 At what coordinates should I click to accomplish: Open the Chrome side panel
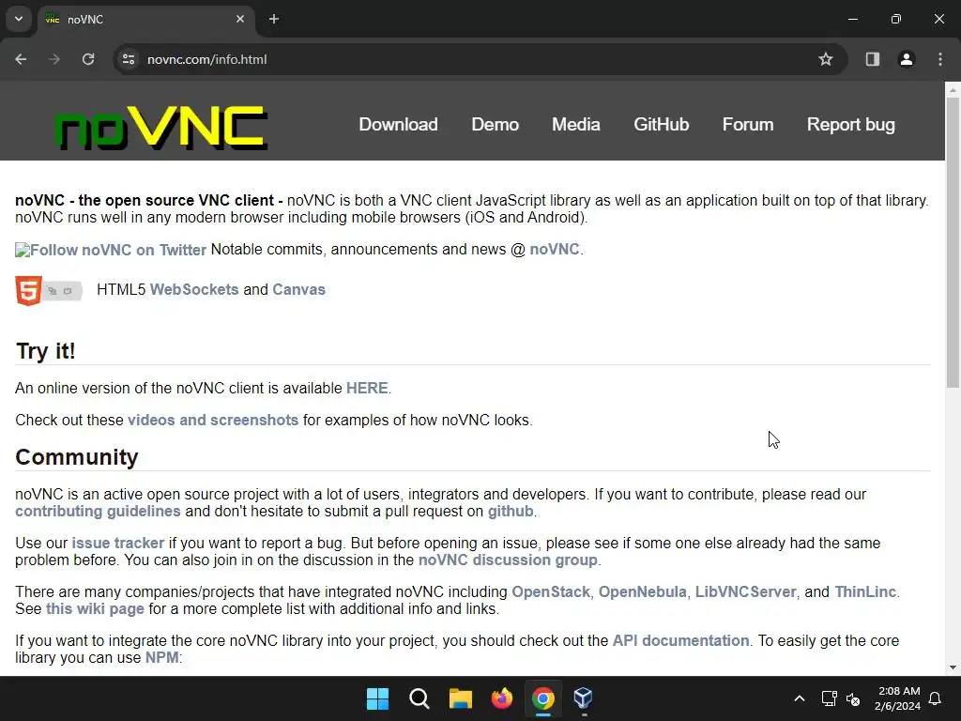[x=872, y=59]
